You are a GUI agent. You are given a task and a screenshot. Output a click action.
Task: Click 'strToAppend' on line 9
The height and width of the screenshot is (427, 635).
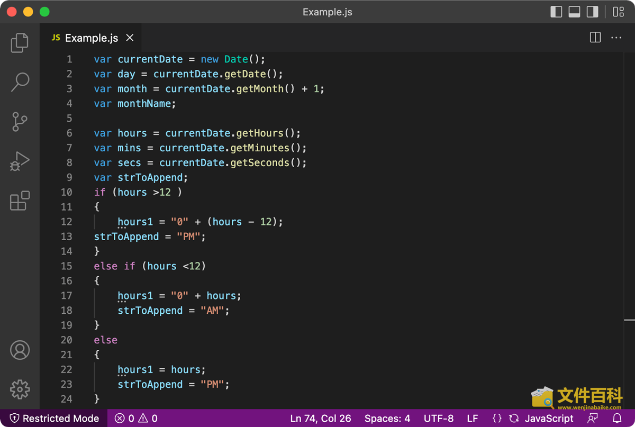click(x=150, y=177)
